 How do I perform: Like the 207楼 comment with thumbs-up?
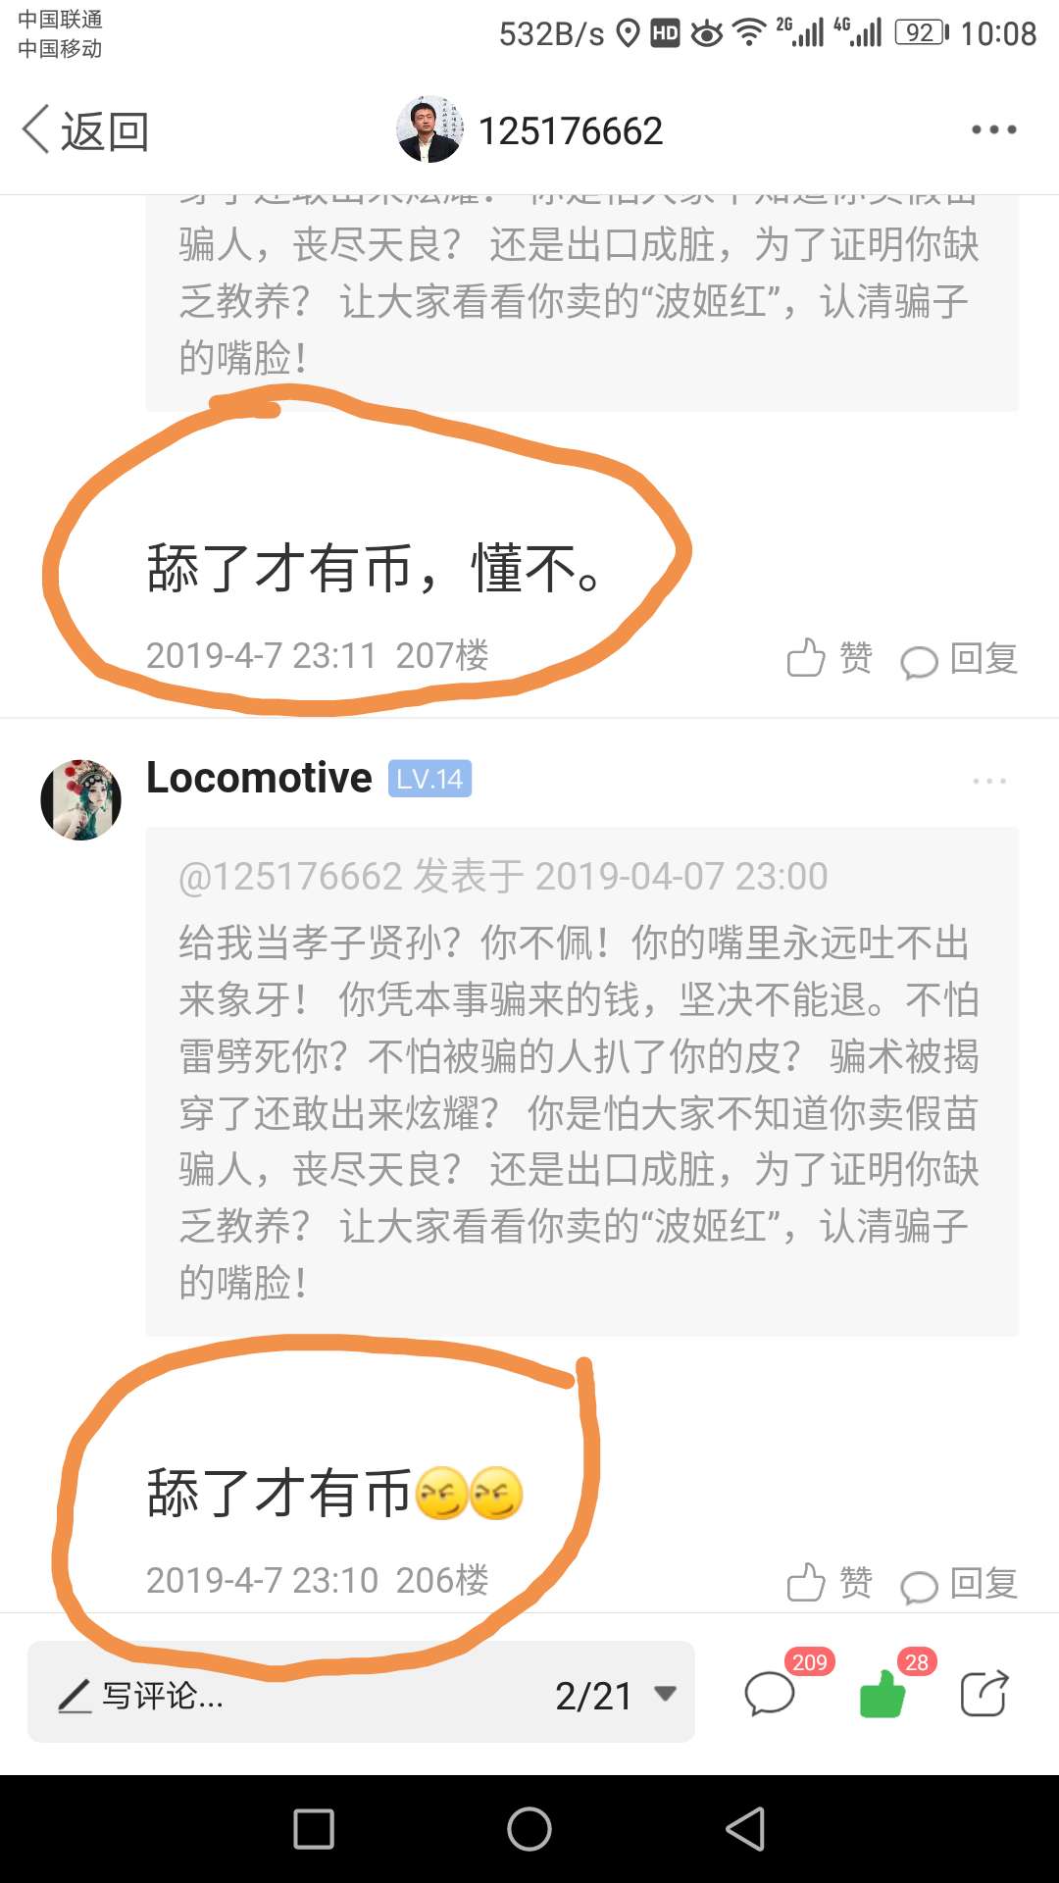click(830, 657)
